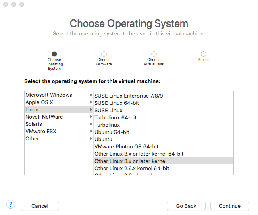Screen dimensions: 258x215
Task: Expand the Solaris category arrow
Action: 91,124
